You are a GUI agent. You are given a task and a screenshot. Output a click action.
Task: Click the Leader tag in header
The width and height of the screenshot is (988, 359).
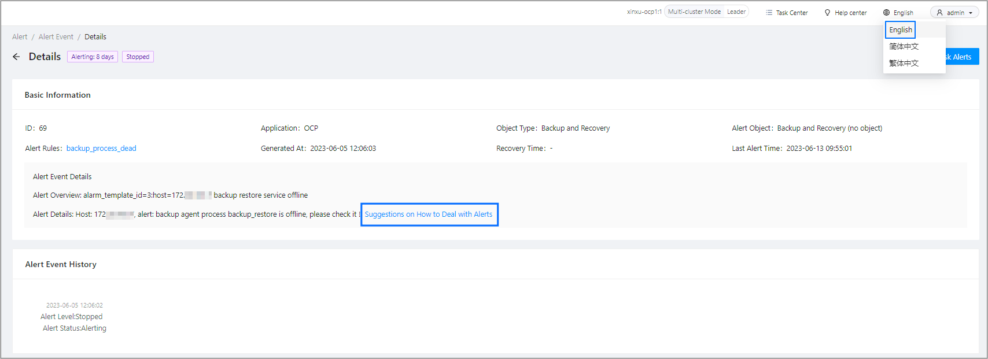(736, 12)
